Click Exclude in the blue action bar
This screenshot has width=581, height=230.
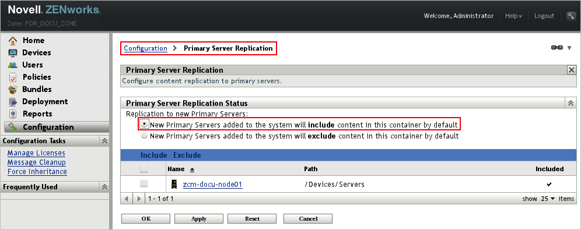(187, 155)
